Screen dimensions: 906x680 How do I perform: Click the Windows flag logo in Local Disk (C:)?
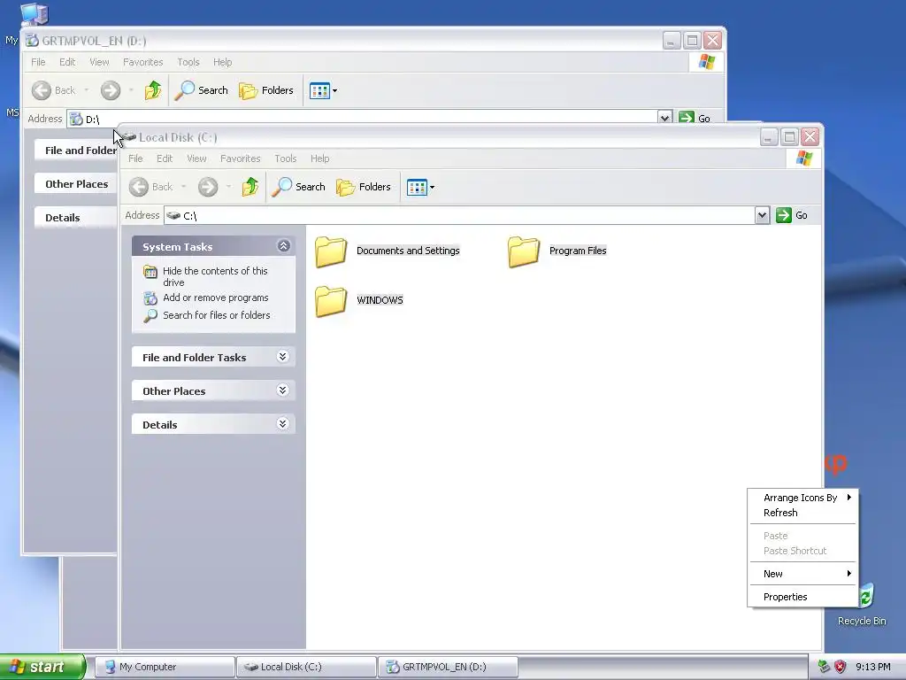pyautogui.click(x=803, y=158)
